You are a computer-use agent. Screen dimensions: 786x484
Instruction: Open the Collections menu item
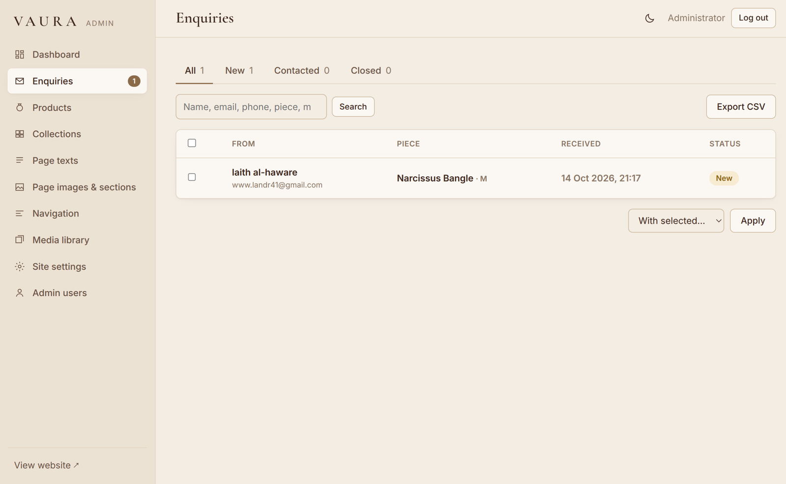[x=77, y=134]
